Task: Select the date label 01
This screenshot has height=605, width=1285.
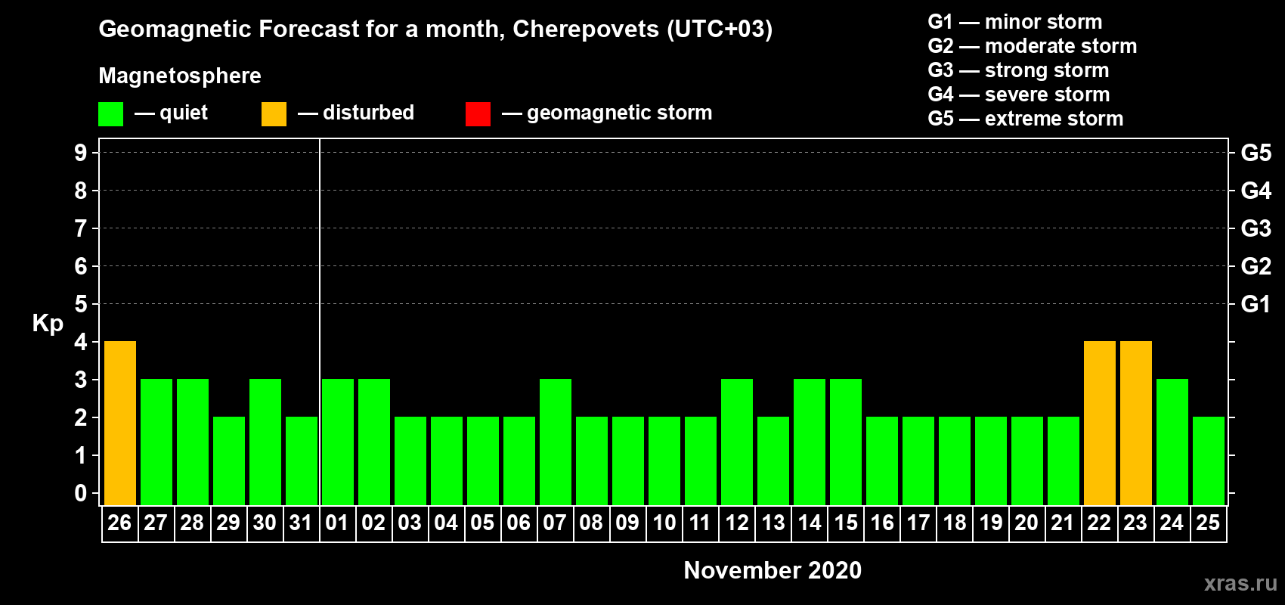Action: point(337,523)
